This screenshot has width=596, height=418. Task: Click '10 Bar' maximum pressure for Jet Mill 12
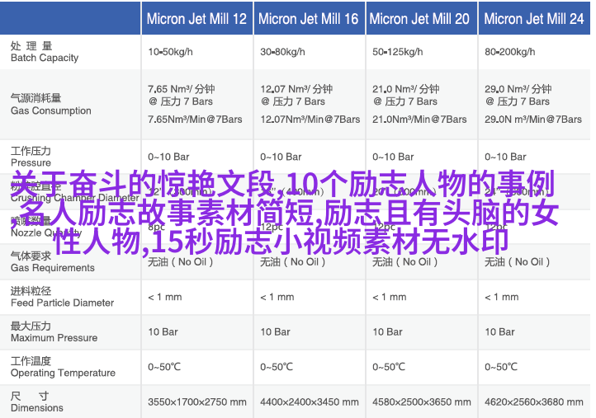pyautogui.click(x=163, y=331)
